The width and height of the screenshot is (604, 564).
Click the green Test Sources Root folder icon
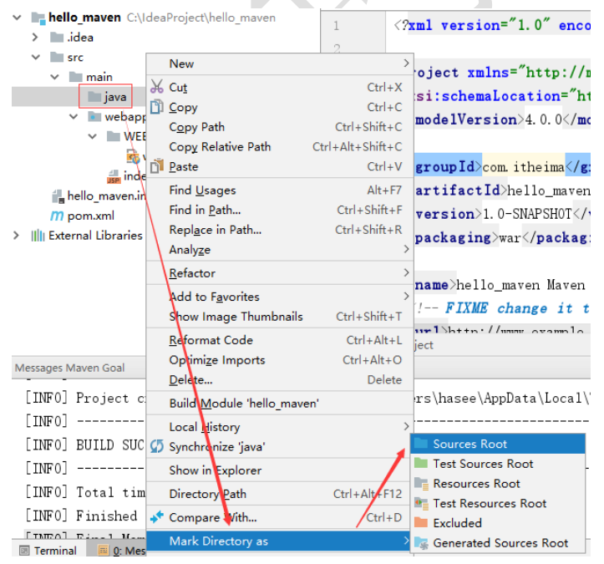click(421, 463)
